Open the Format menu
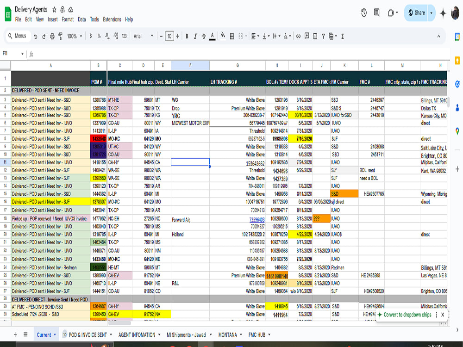Screen dimensions: 463x347 click(68, 19)
